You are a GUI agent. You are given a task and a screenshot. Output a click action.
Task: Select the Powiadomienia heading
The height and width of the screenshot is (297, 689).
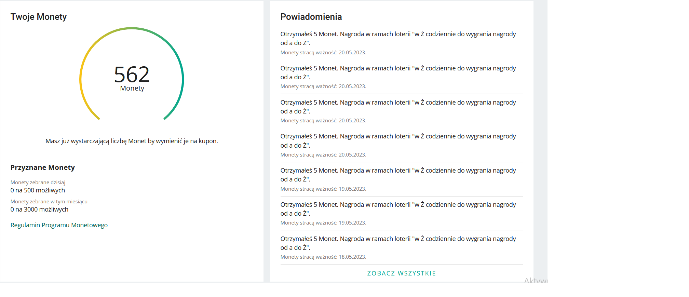[x=311, y=17]
